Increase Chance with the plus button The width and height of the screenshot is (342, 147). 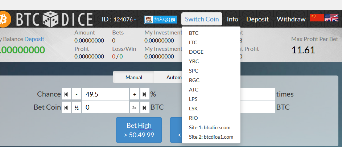pos(135,94)
